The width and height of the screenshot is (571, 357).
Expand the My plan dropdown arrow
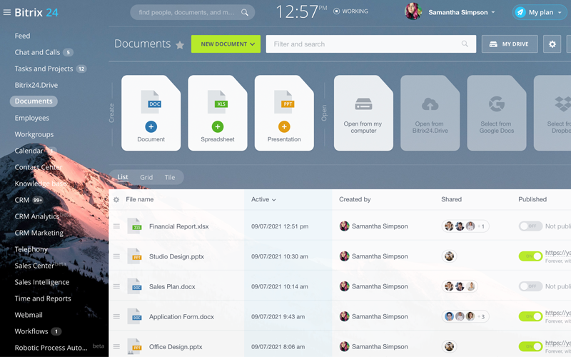[x=560, y=12]
